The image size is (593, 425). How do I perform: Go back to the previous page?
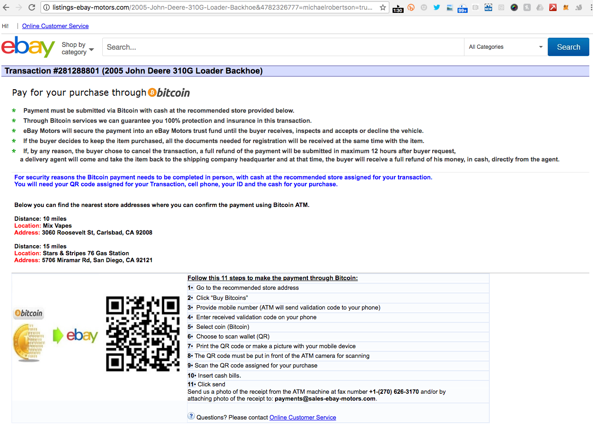pos(7,7)
